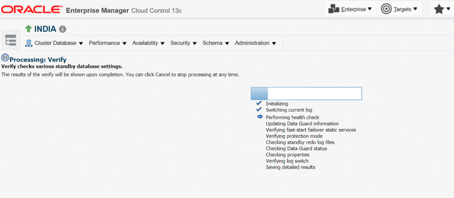Expand the Targets dropdown arrow
454x198 pixels.
click(415, 9)
